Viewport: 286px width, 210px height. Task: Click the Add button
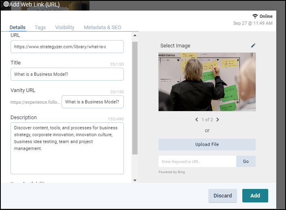(255, 195)
